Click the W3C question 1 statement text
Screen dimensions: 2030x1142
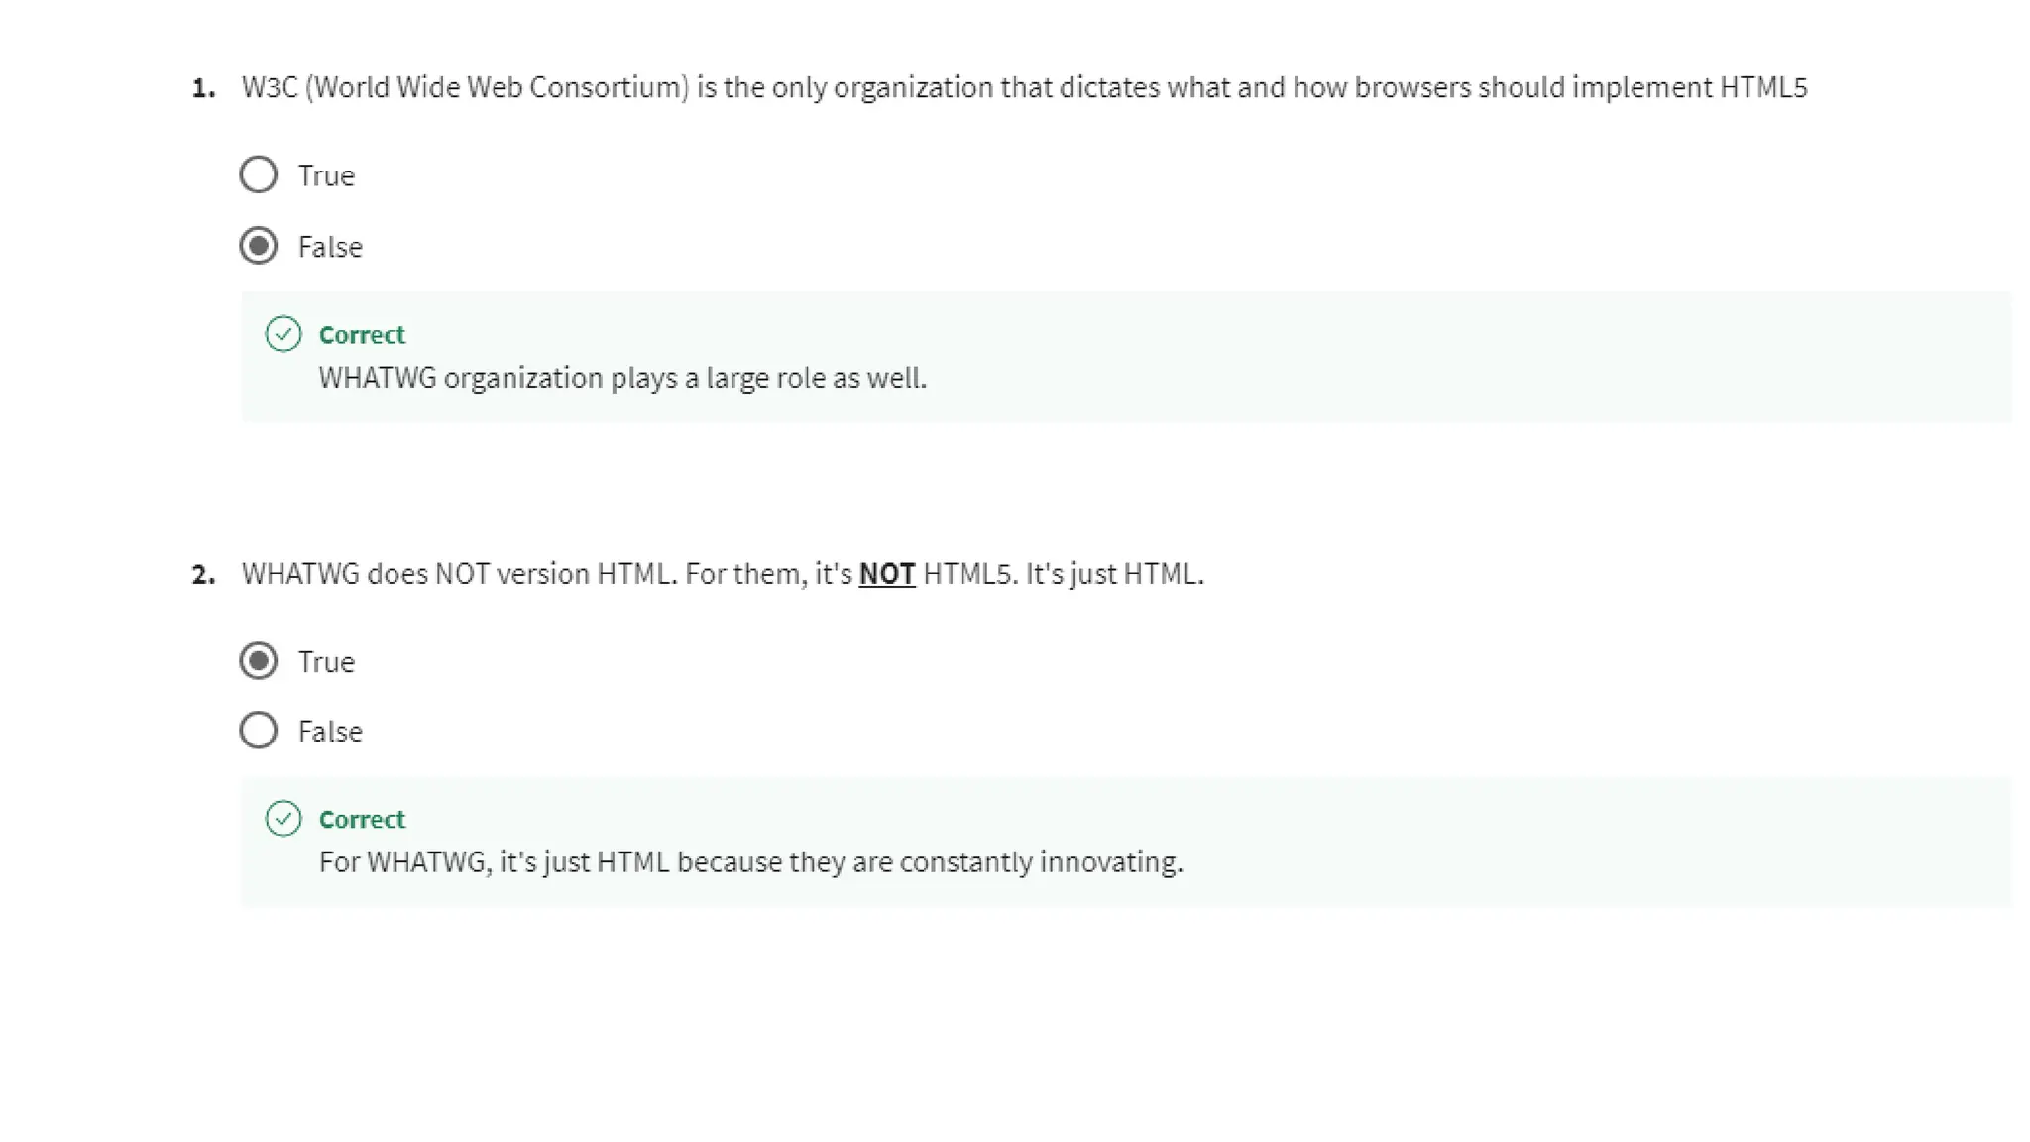point(1024,88)
